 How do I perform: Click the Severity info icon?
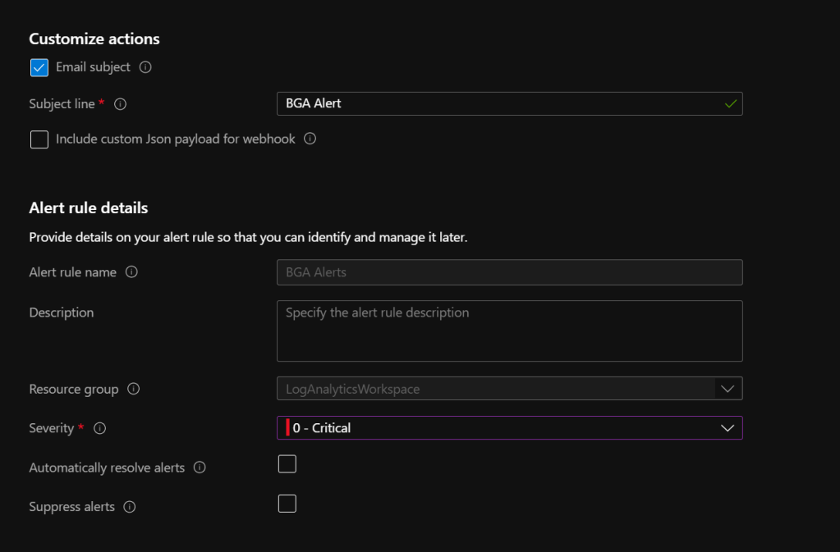click(x=100, y=428)
